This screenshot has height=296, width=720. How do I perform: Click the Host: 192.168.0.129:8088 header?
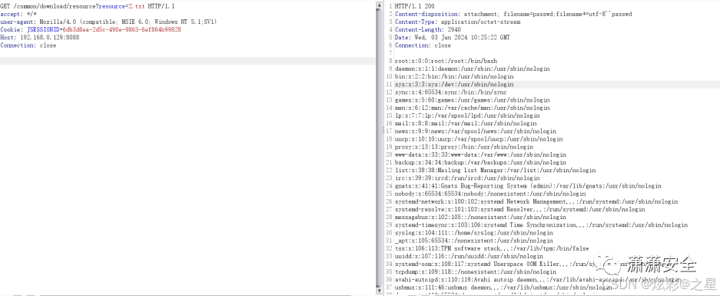[39, 37]
